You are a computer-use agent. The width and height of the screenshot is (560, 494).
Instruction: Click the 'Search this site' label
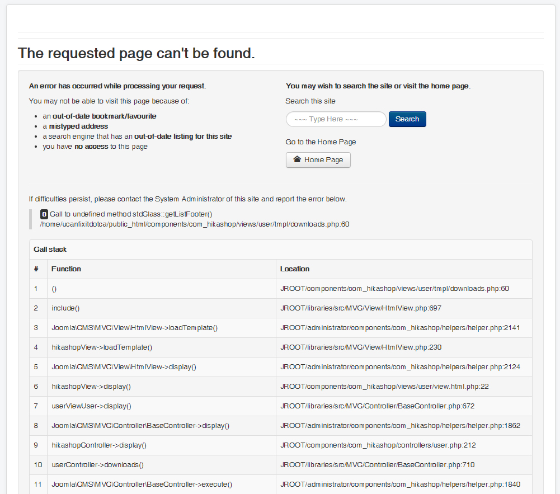[x=310, y=101]
